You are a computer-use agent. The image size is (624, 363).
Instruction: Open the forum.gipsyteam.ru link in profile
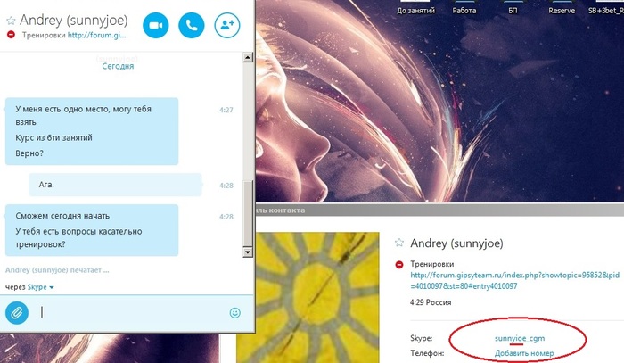click(x=515, y=281)
